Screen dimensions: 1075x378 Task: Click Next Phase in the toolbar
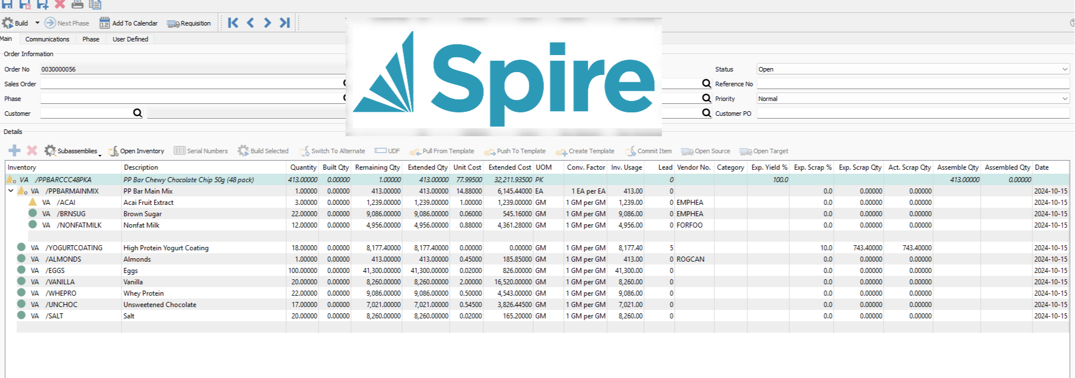[x=67, y=23]
